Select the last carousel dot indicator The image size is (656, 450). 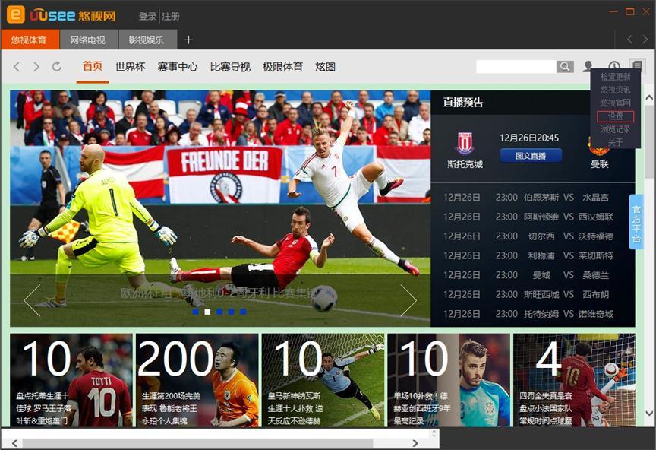[x=244, y=312]
